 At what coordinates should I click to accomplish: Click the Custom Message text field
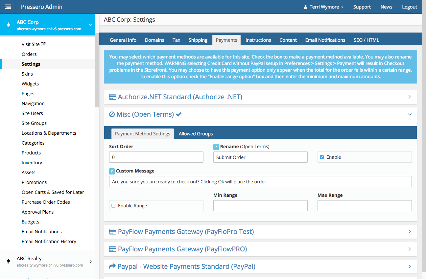[260, 181]
